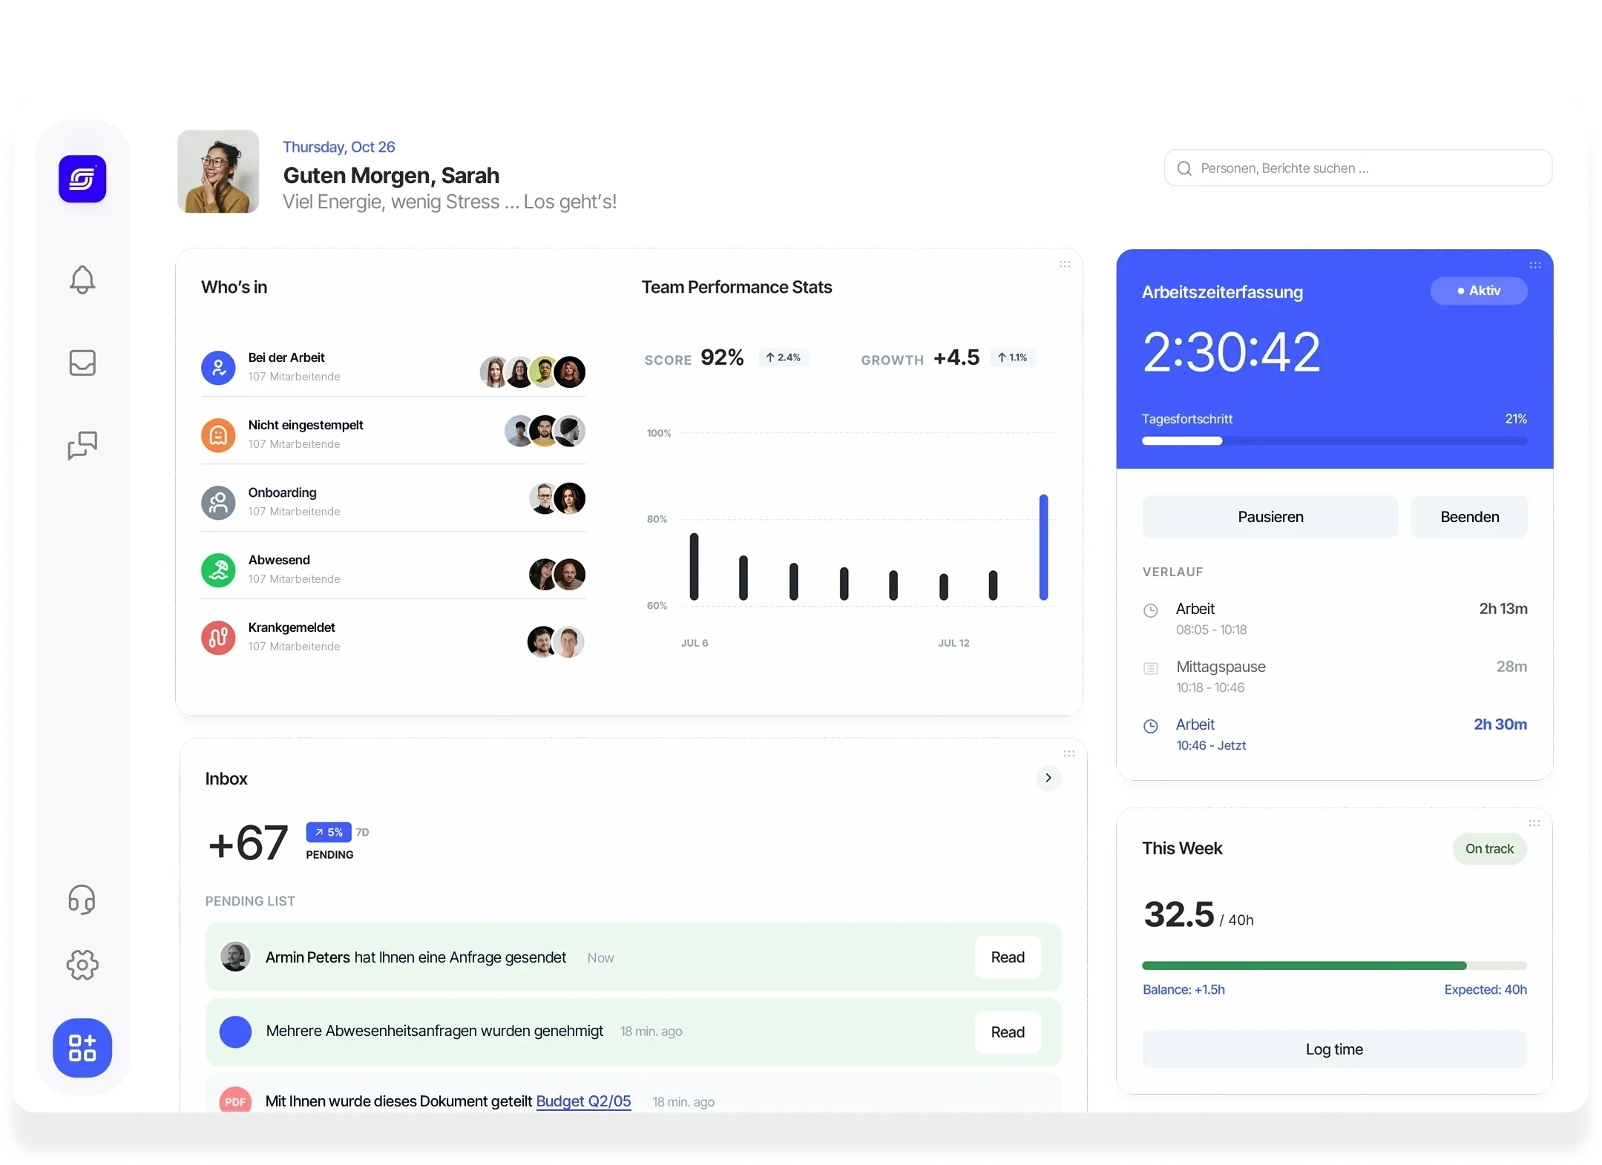Click the Krankgemeldet red status icon
Screen dimensions: 1602x1165
(218, 638)
